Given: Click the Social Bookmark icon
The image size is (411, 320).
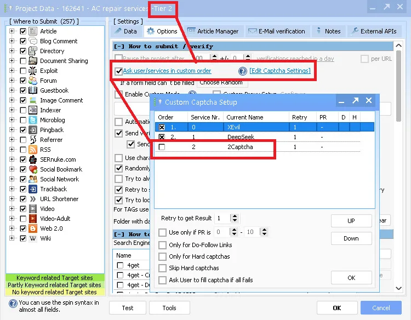Looking at the screenshot, I should click(33, 169).
